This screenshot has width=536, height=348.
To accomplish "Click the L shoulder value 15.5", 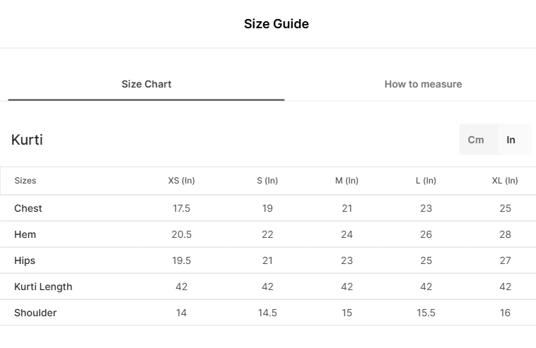I will click(426, 313).
